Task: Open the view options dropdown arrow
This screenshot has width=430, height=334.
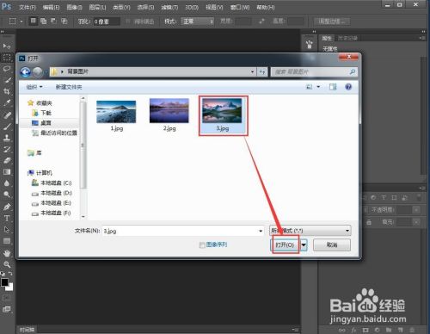Action: [318, 87]
